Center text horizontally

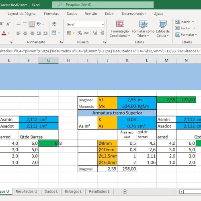(x=25, y=33)
